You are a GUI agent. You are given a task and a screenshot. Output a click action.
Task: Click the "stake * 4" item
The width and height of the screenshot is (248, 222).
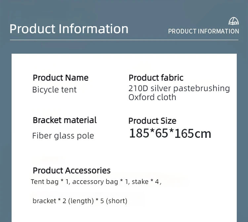[x=145, y=182]
